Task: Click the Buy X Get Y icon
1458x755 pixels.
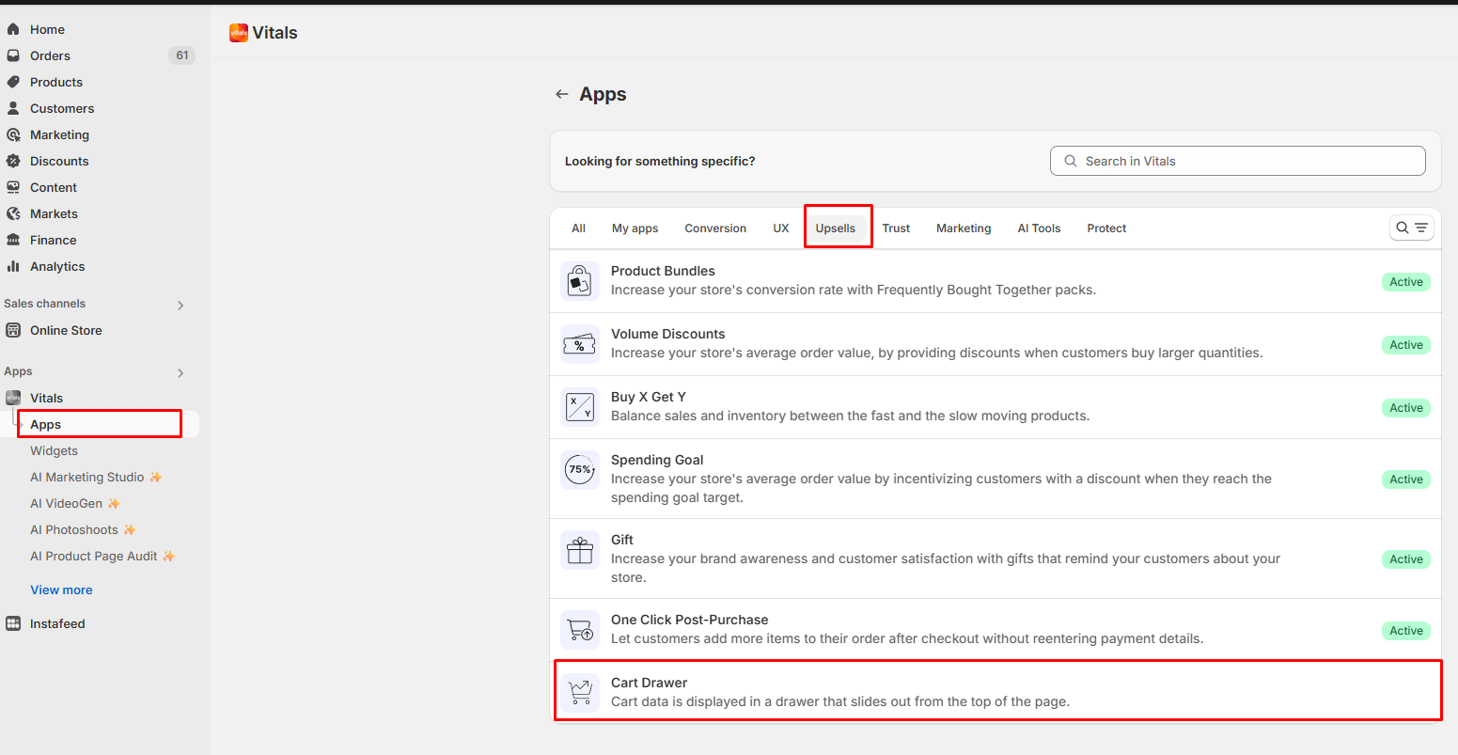Action: click(580, 406)
